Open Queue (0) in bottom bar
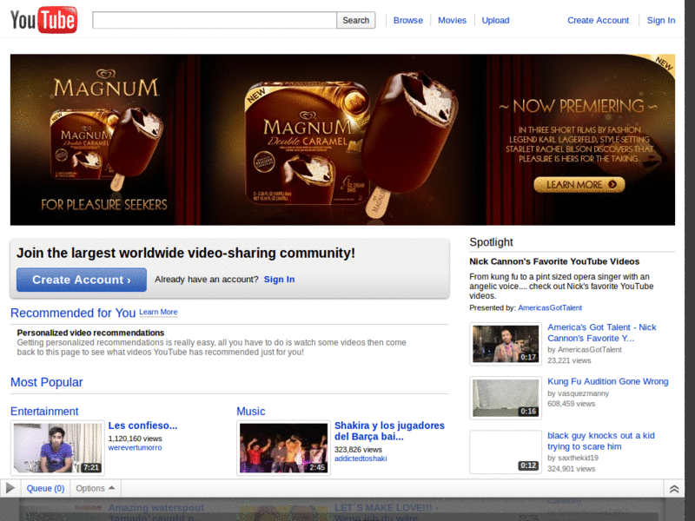 point(45,488)
